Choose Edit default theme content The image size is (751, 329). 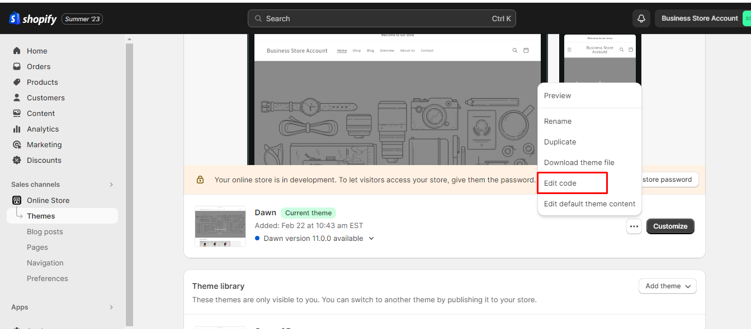[x=589, y=204]
